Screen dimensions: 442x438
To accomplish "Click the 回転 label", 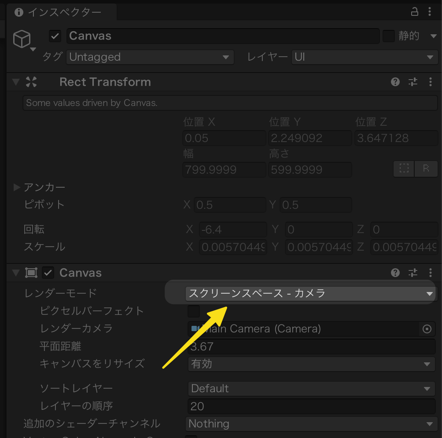I will pos(34,229).
